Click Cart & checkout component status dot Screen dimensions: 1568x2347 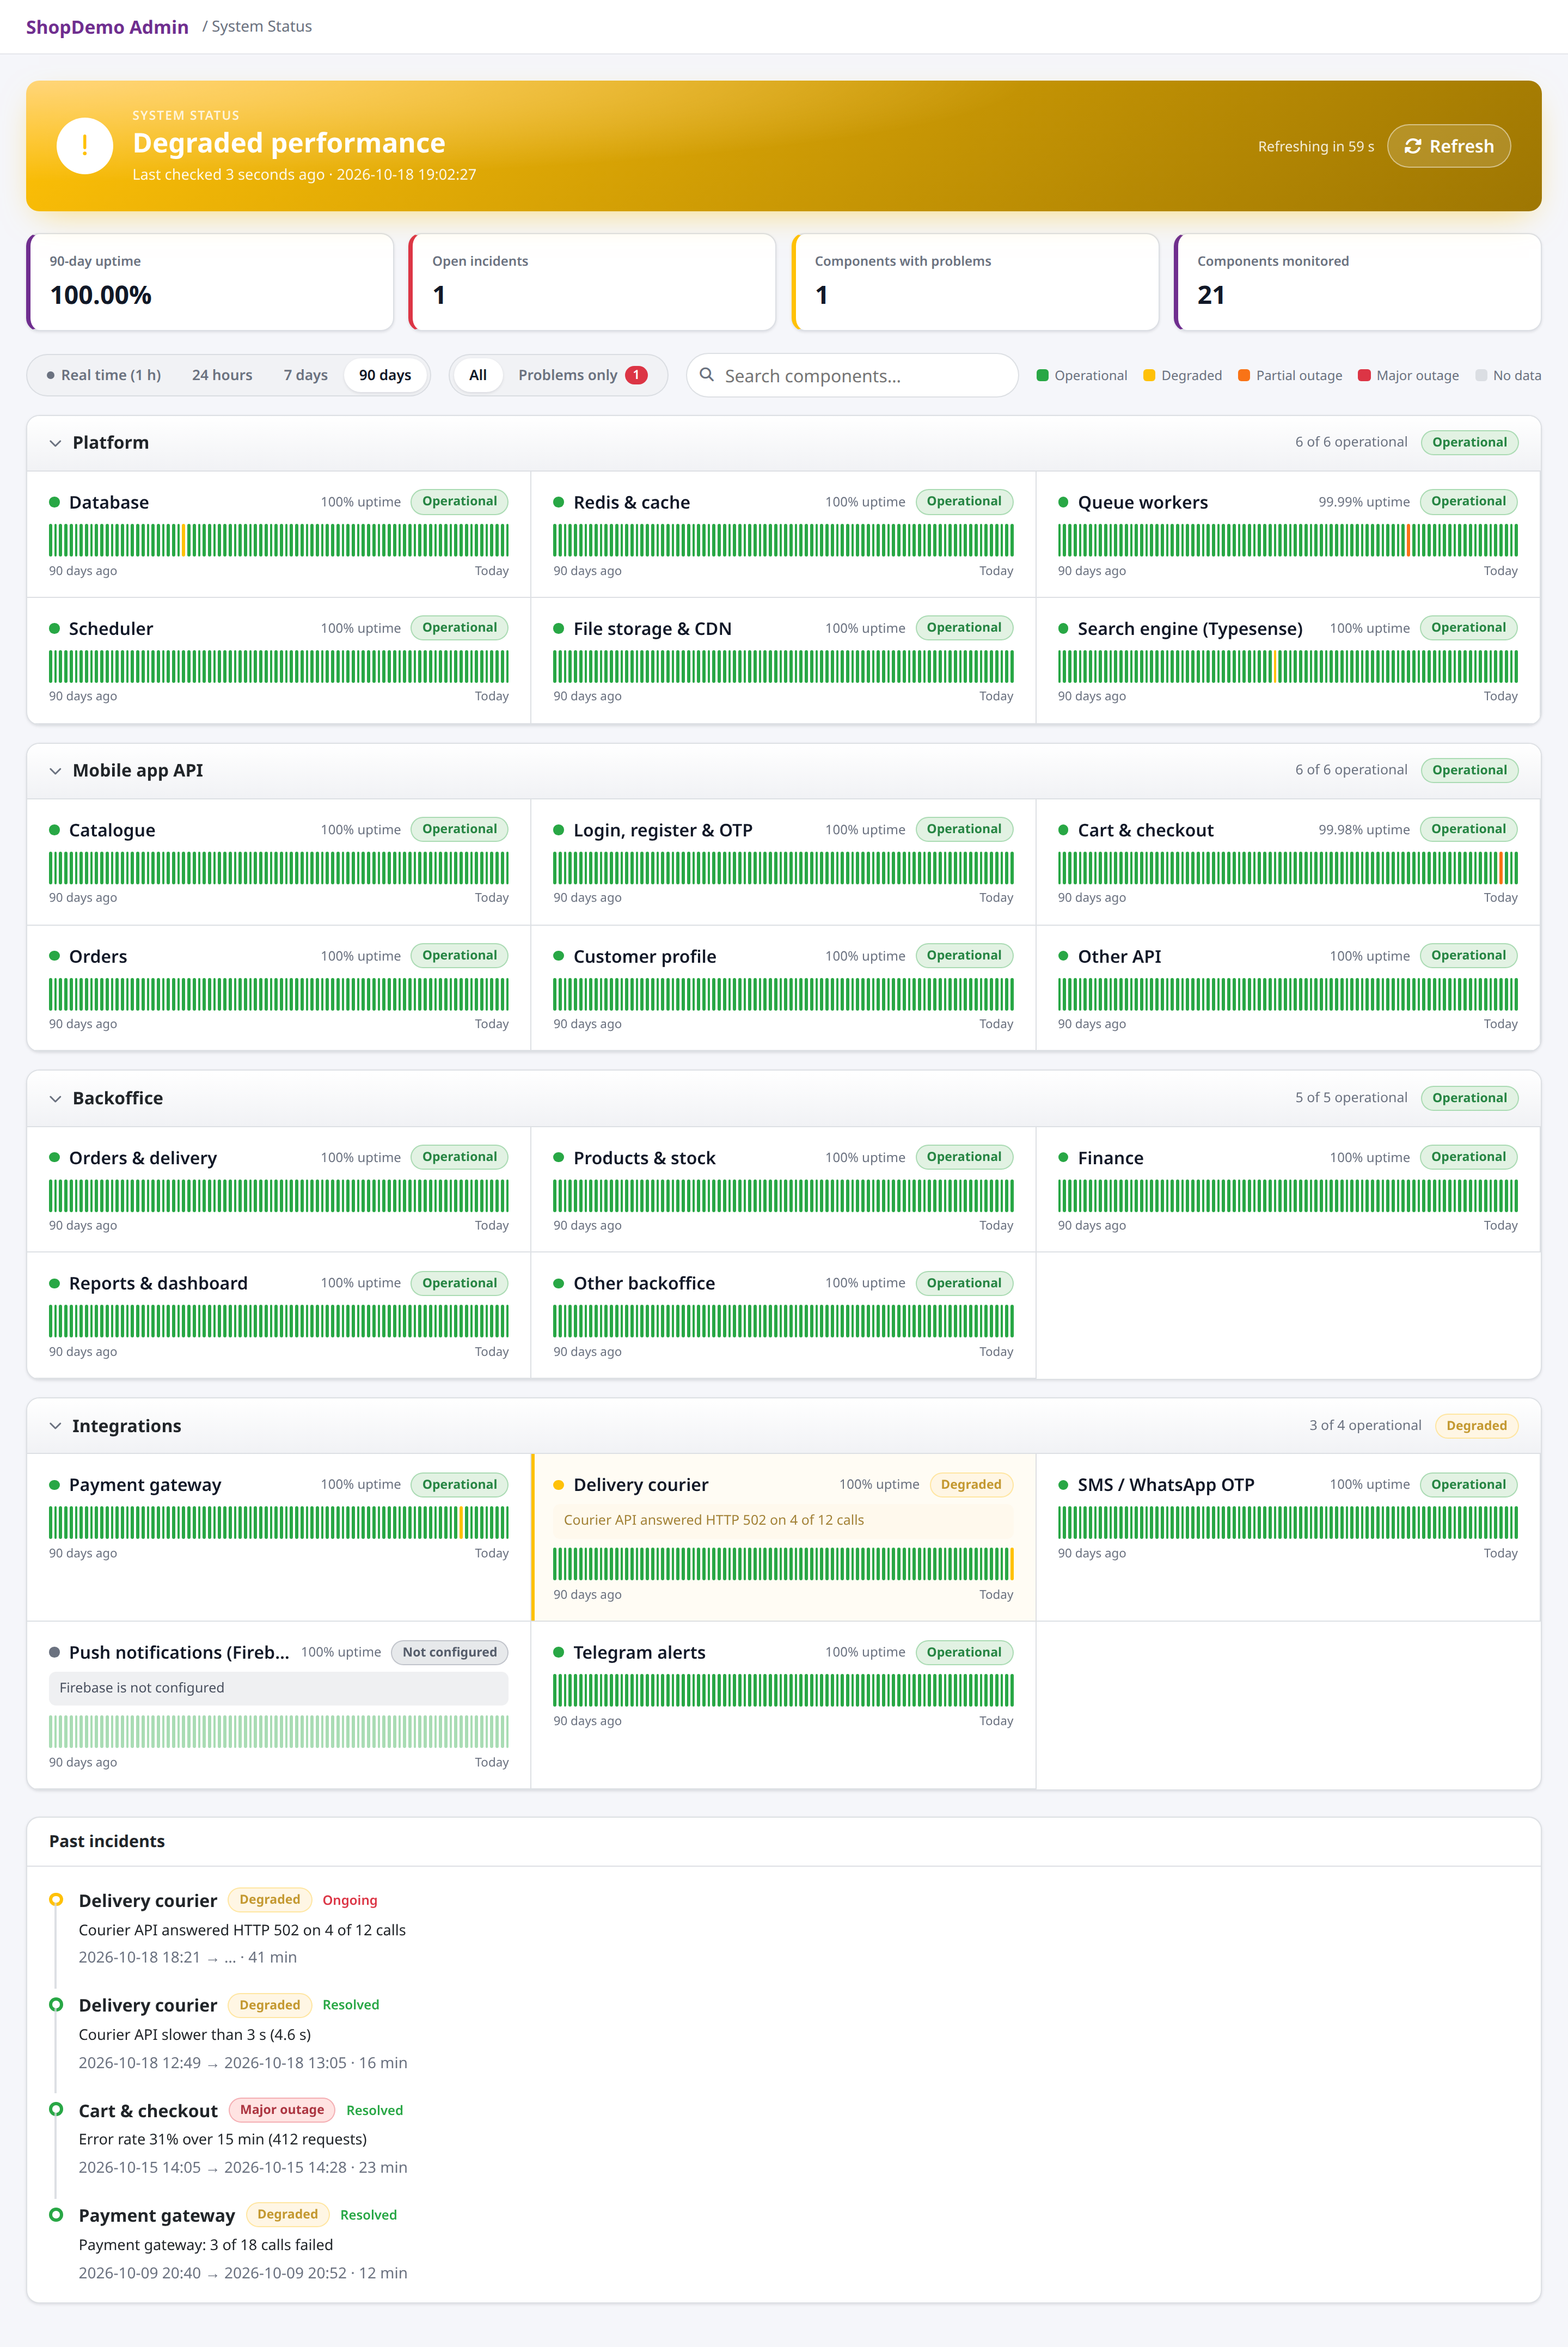point(1064,830)
